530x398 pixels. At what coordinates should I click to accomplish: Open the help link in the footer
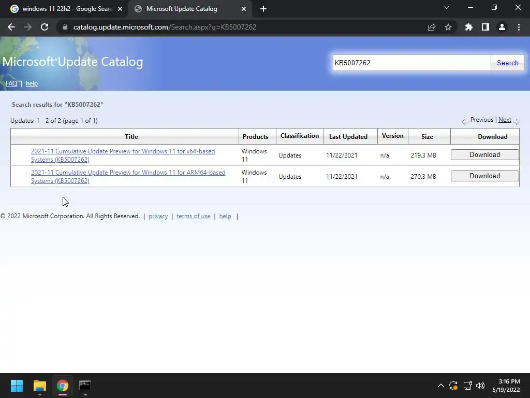coord(225,216)
